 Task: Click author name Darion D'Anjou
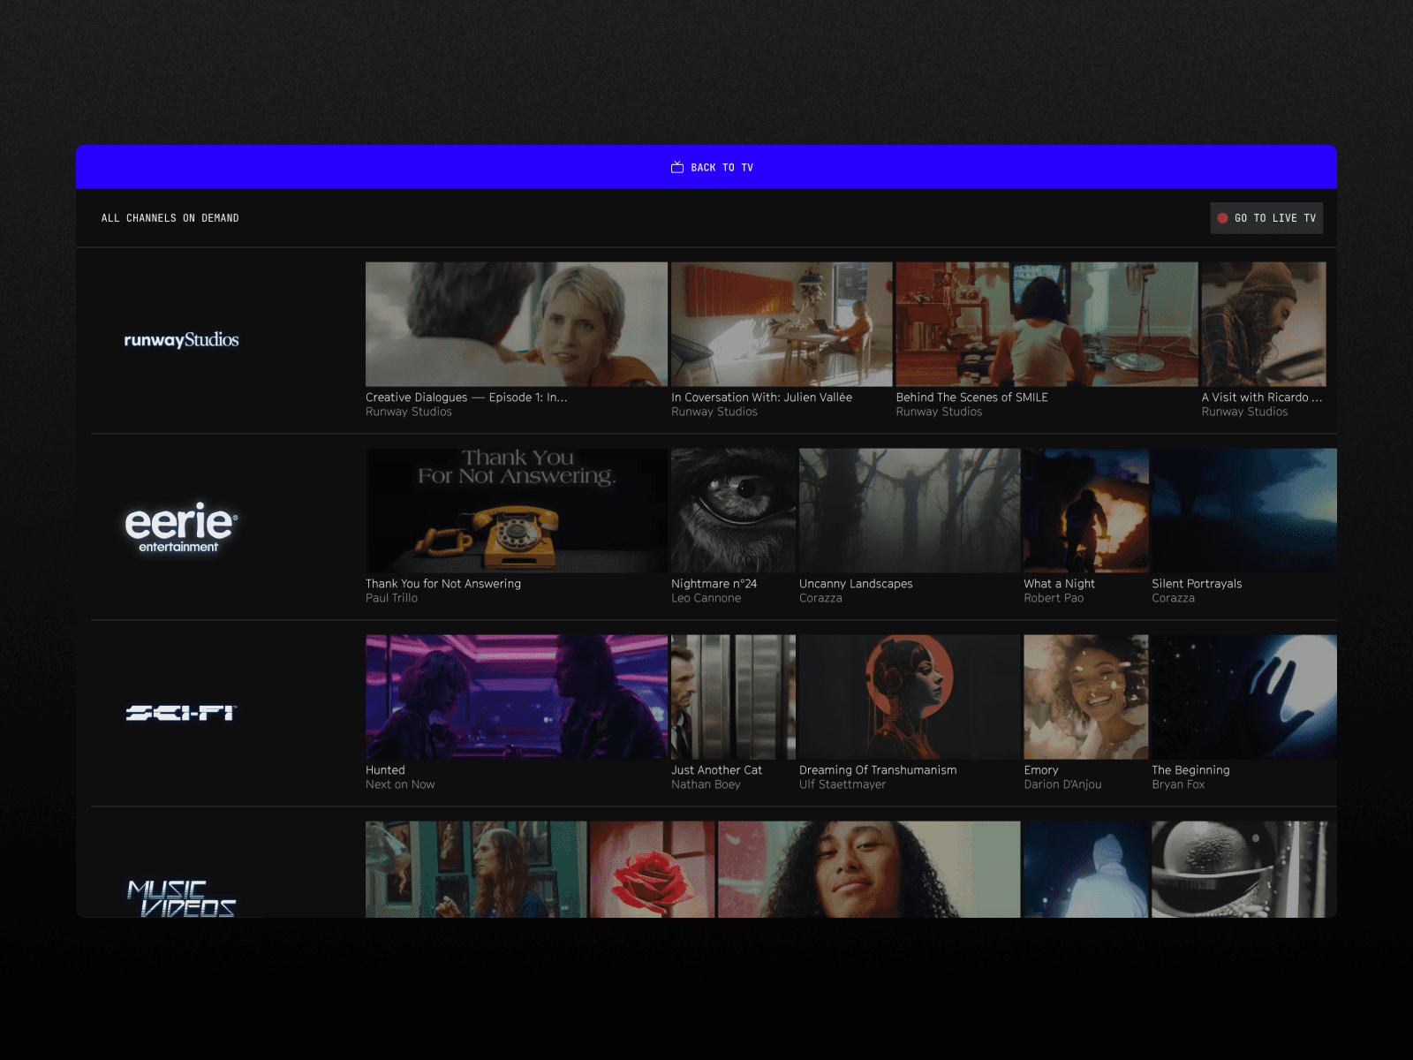1062,784
